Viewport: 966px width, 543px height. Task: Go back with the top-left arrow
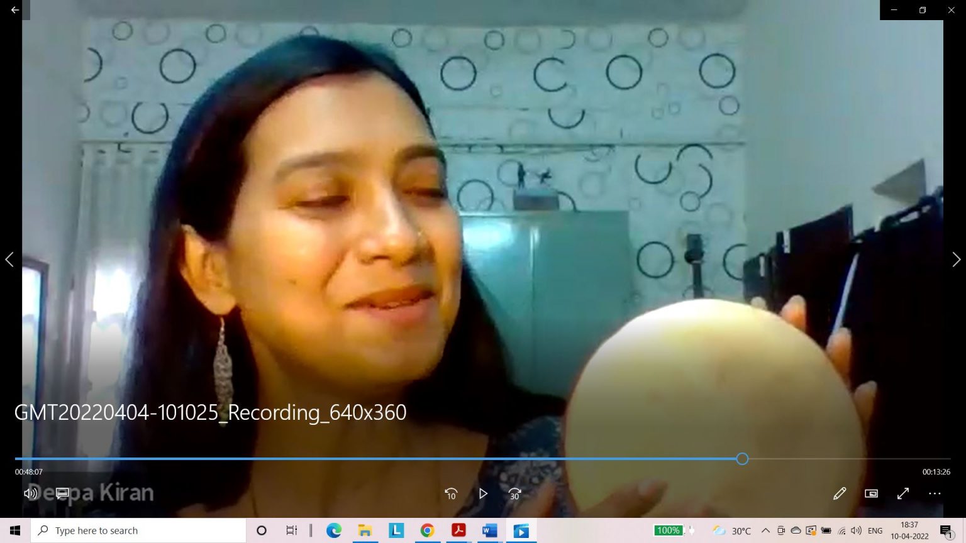[15, 10]
